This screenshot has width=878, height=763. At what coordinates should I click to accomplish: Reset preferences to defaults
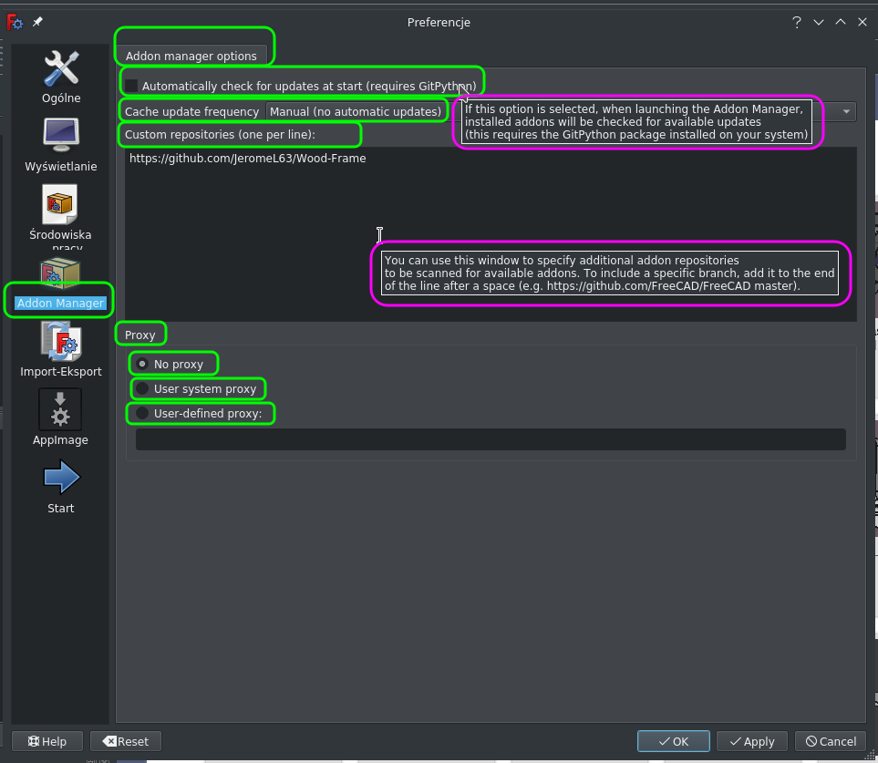coord(125,741)
